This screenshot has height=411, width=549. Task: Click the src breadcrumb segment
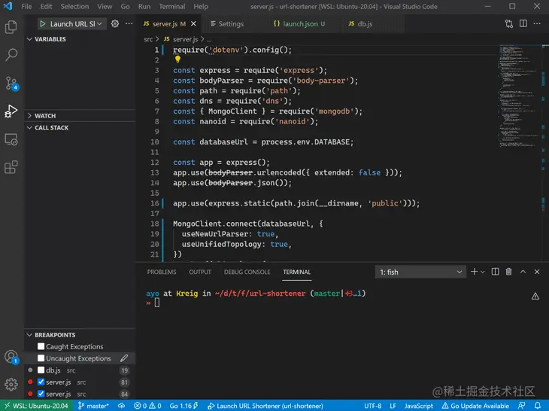coord(148,39)
